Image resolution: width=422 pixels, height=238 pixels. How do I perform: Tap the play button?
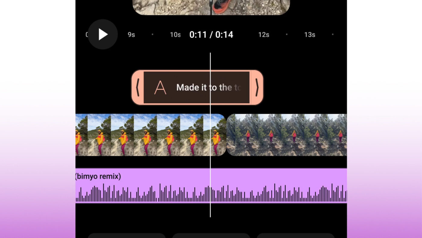click(x=103, y=34)
